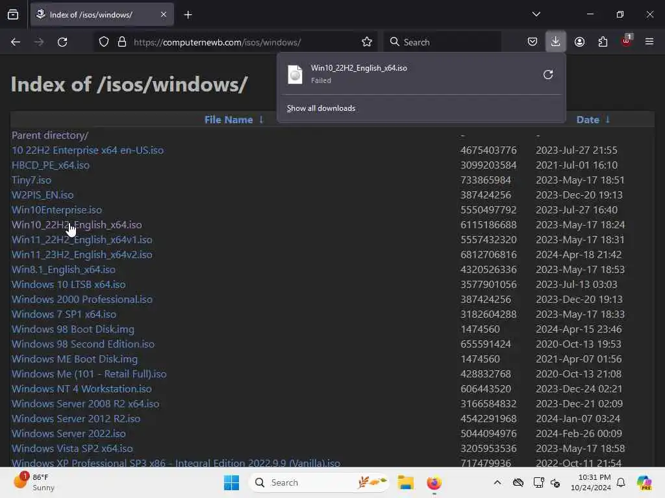Screen dimensions: 665x498
Task: Open the Win10Enterprise.iso link
Action: pos(57,210)
